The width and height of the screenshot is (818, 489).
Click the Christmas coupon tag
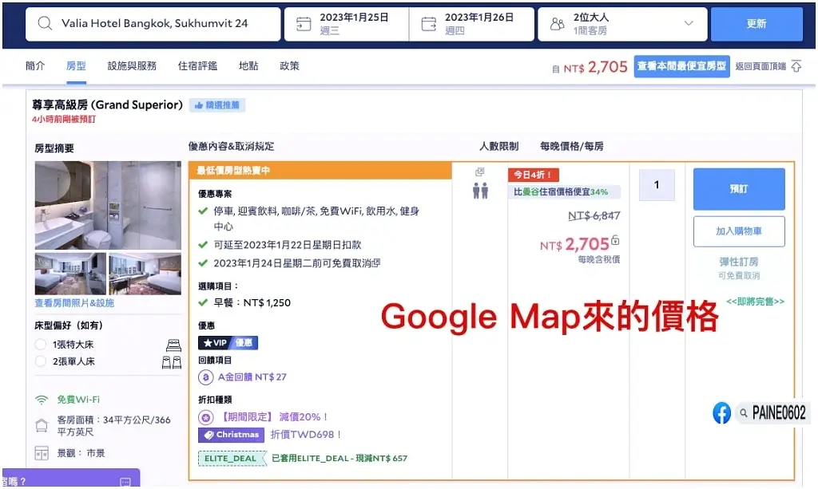(x=231, y=435)
